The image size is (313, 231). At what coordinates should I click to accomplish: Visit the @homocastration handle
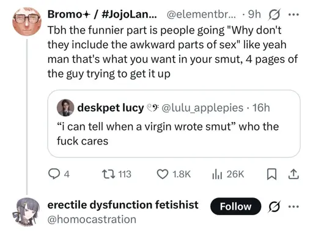pyautogui.click(x=92, y=219)
